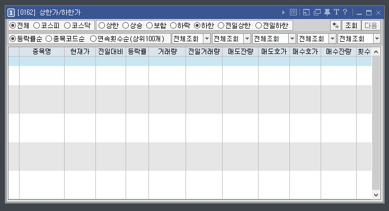The width and height of the screenshot is (389, 211).
Task: Click the 등락률 column header
Action: click(137, 51)
